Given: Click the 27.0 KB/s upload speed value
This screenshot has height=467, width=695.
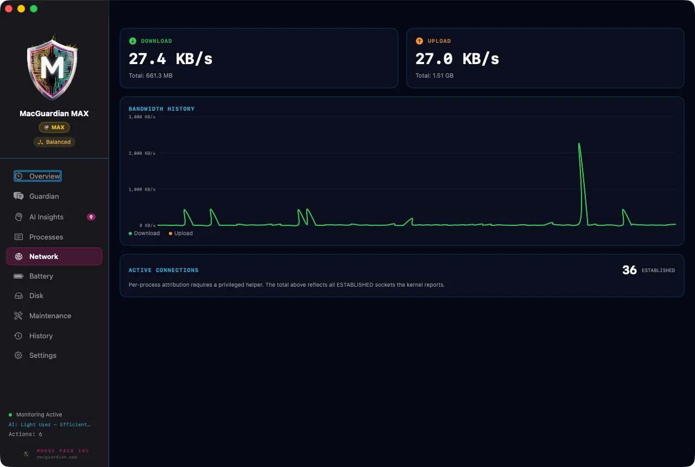Looking at the screenshot, I should point(457,59).
